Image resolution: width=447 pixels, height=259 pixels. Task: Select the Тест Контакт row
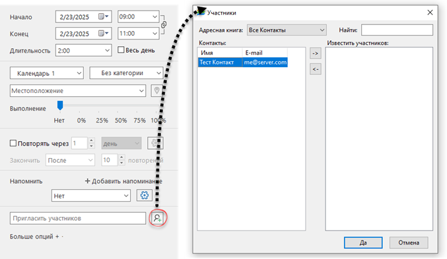[x=242, y=63]
